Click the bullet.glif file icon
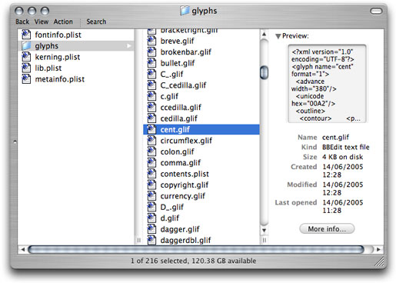 point(151,63)
